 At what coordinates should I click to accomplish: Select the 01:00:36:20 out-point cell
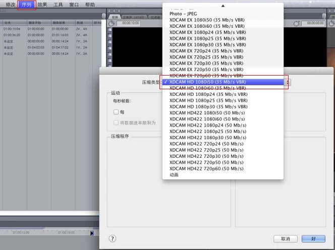point(12,35)
